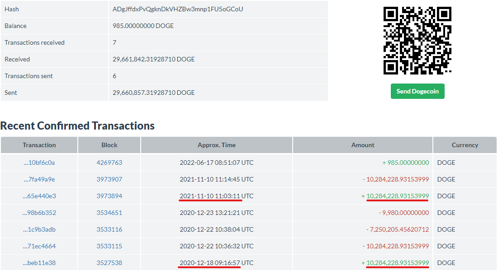Click the Amount column header
The image size is (498, 270).
tap(363, 145)
